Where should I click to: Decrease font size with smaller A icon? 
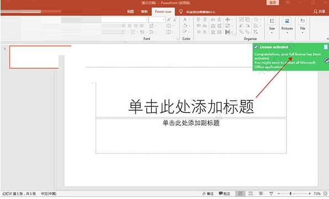point(175,20)
